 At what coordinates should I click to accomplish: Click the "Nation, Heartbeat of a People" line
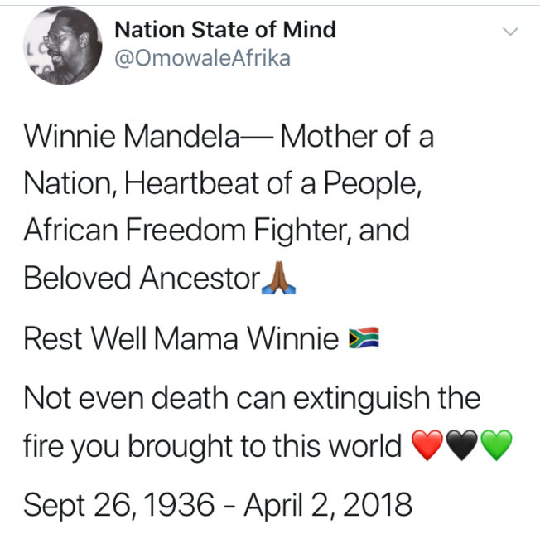(222, 183)
